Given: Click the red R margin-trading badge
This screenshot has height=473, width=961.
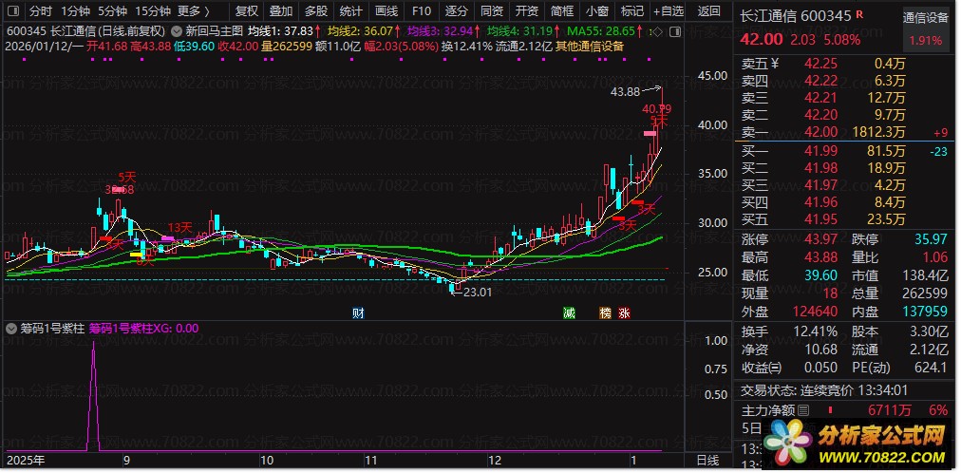Looking at the screenshot, I should (x=859, y=14).
